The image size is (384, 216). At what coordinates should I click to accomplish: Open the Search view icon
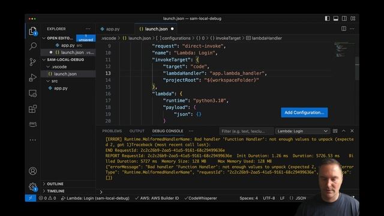click(x=33, y=46)
